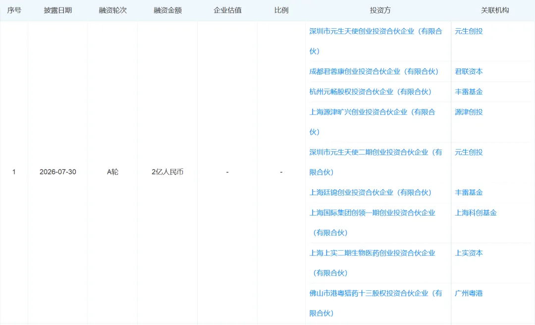Open investor 深圳市元生天使创业投资合伙企业（有限合伙）
The image size is (535, 325).
[375, 41]
